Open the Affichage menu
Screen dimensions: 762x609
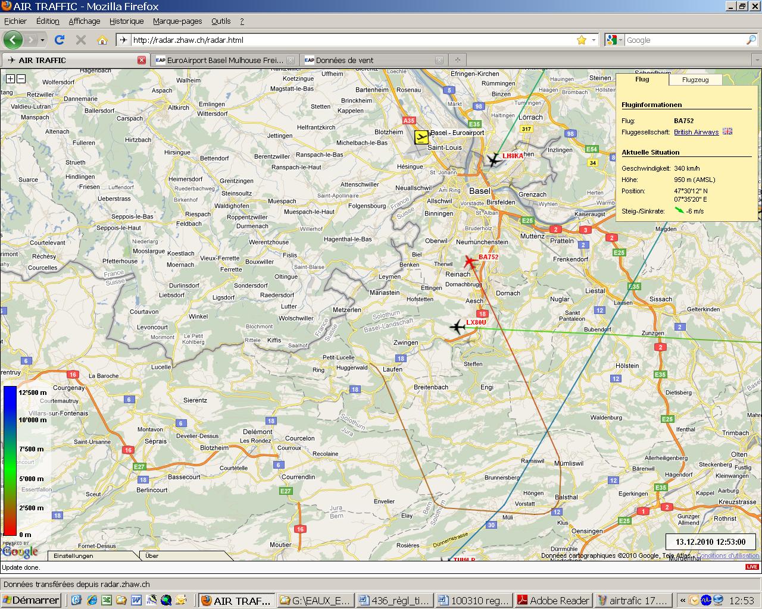tap(85, 21)
